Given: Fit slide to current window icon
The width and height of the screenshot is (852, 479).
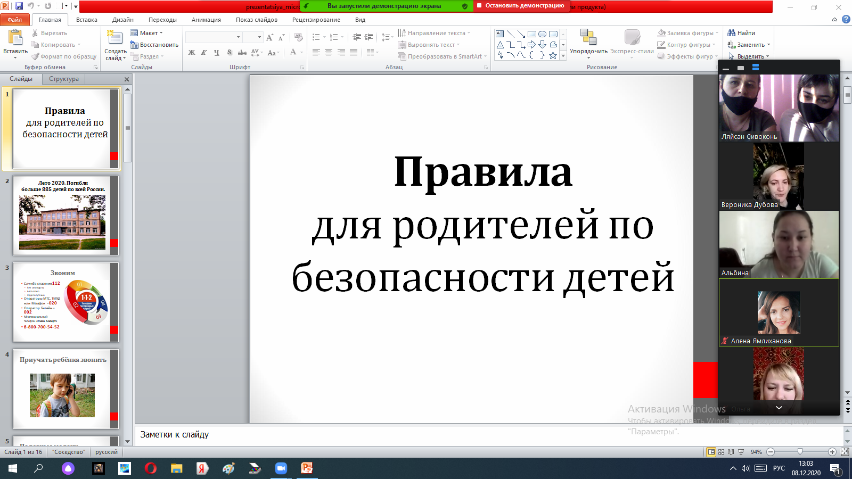Looking at the screenshot, I should (x=845, y=452).
